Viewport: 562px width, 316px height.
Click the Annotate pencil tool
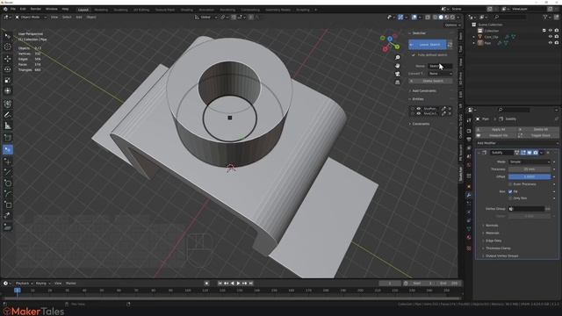tap(8, 115)
